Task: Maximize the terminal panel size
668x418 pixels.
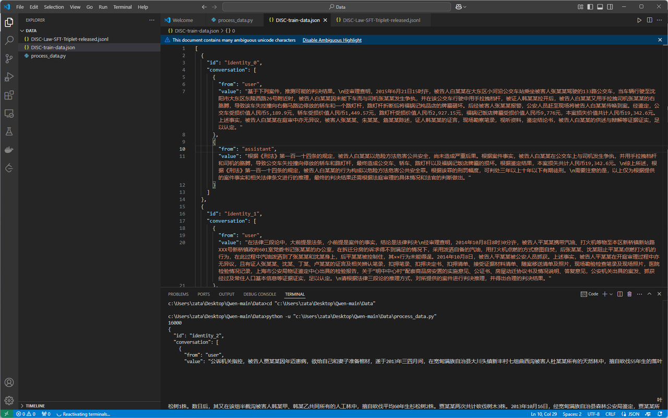Action: [650, 294]
